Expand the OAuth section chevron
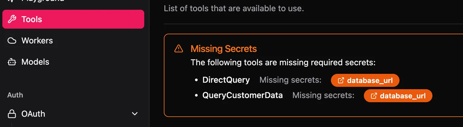 tap(135, 114)
